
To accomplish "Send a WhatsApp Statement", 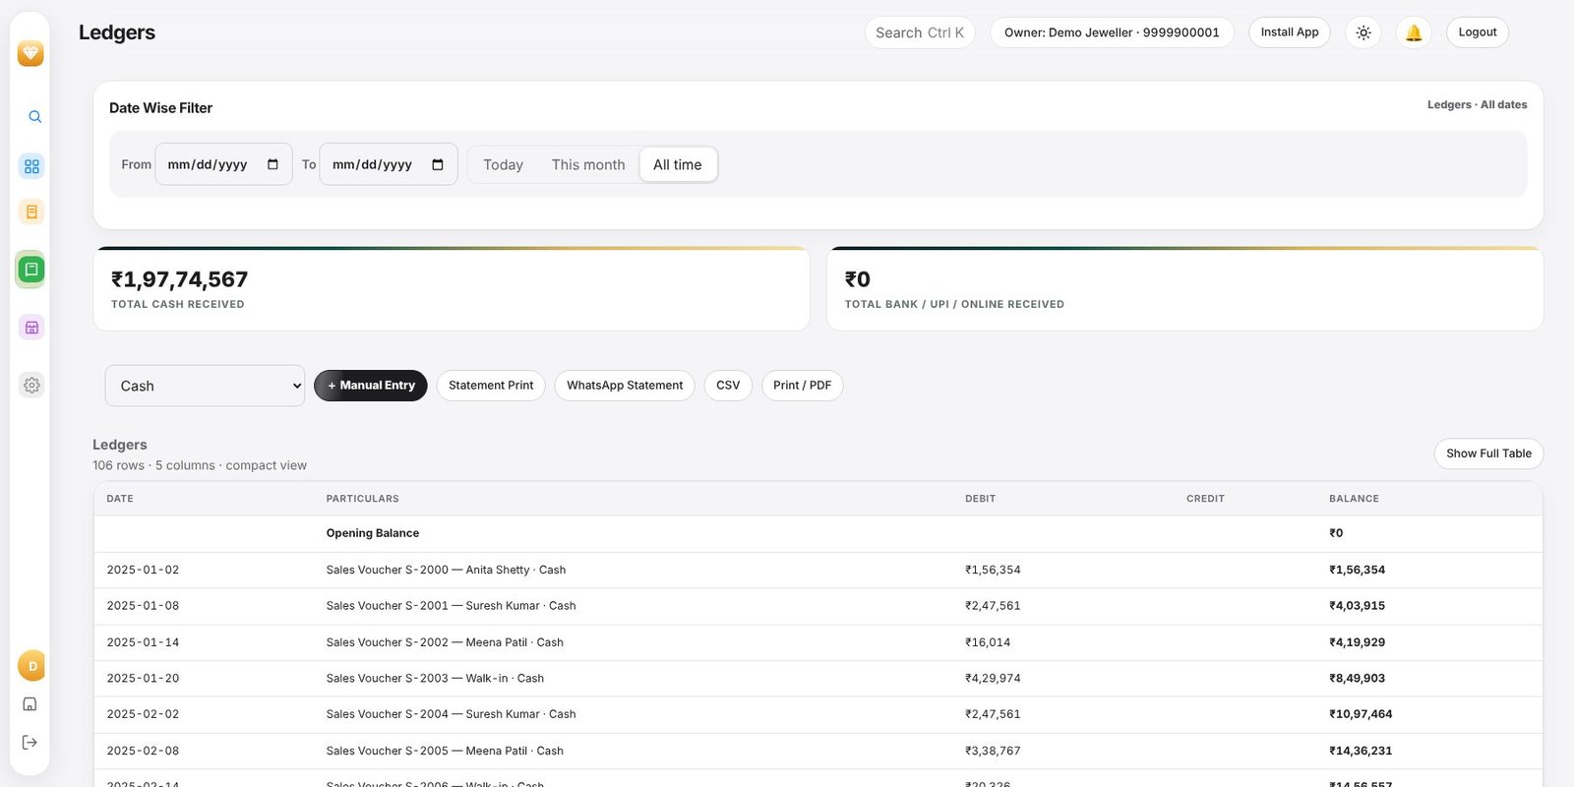I will [x=625, y=386].
